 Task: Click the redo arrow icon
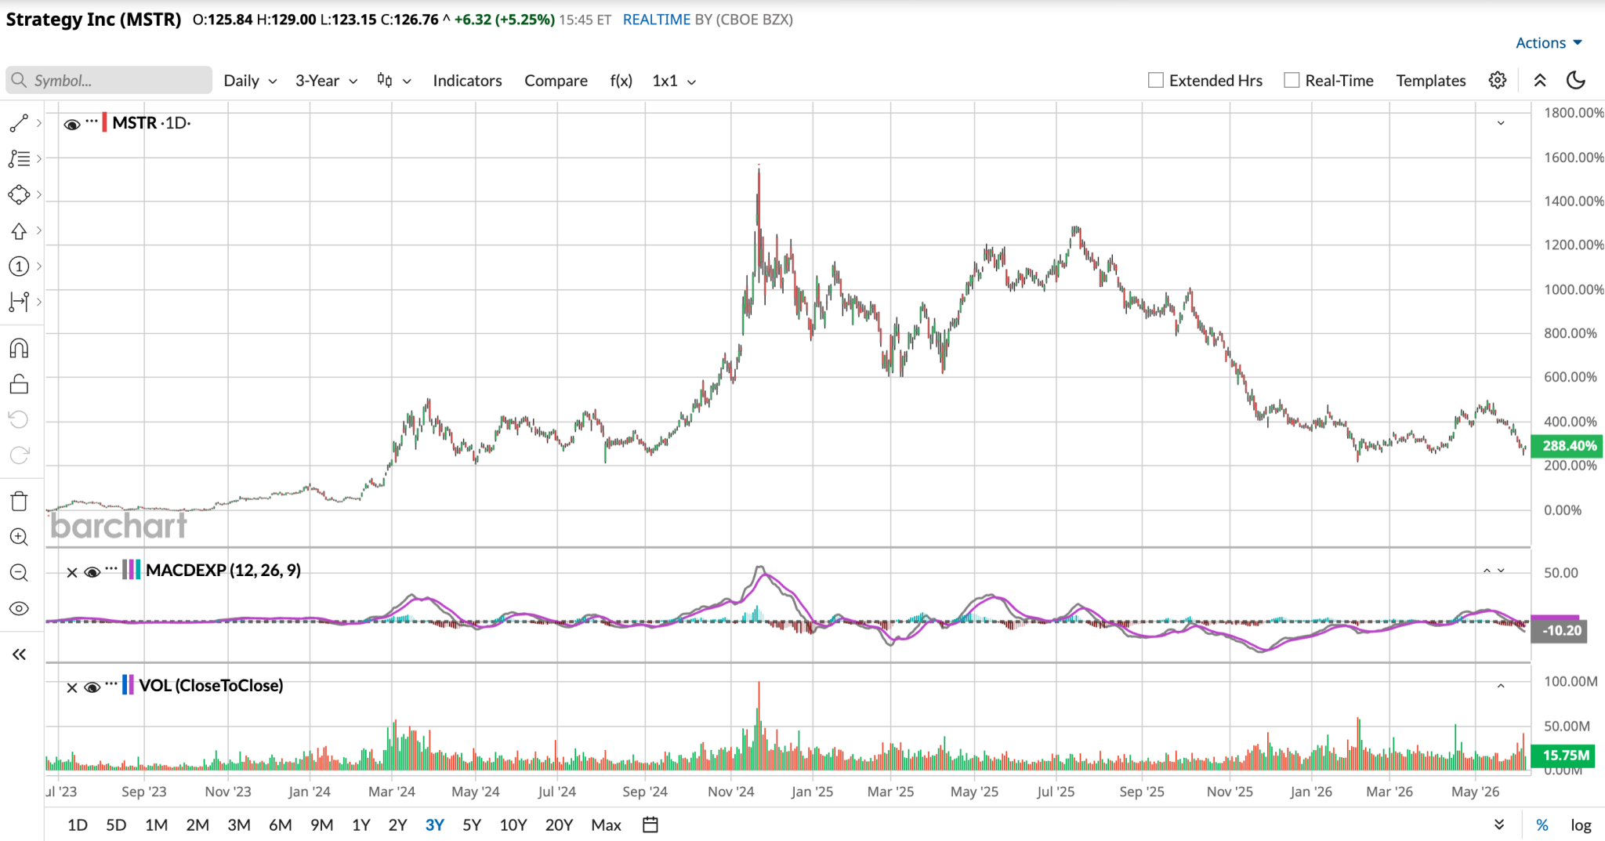[19, 455]
